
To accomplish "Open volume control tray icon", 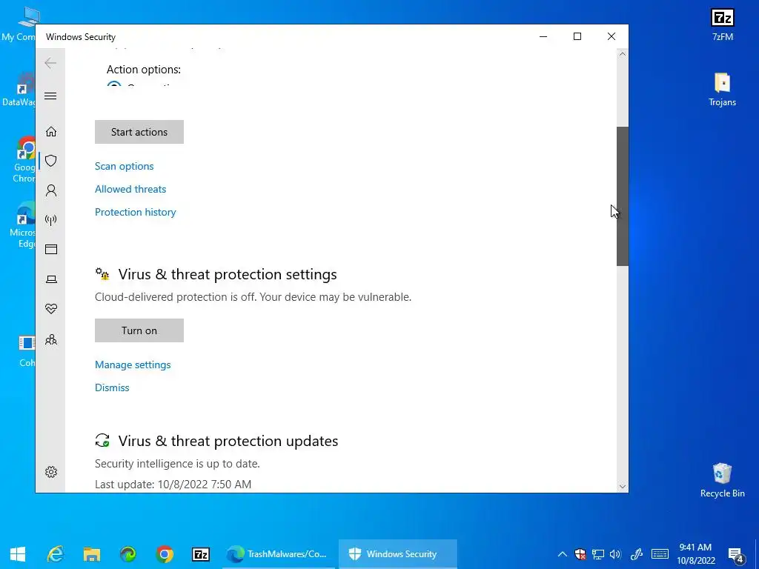I will 615,554.
